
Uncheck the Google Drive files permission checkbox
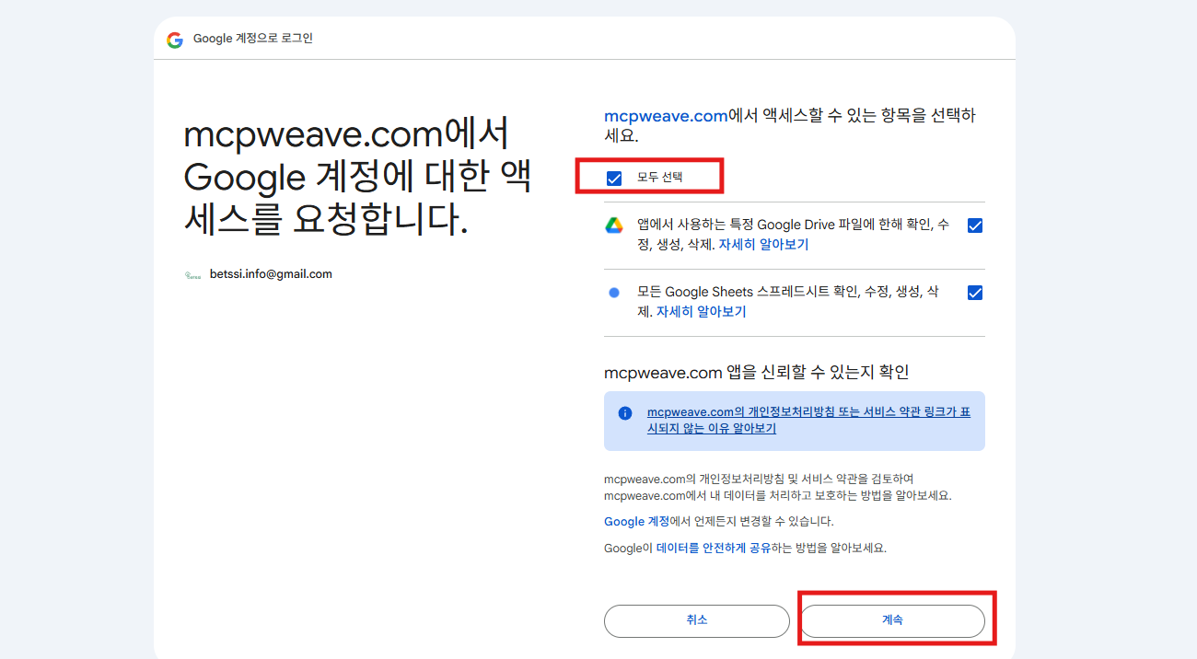click(975, 225)
